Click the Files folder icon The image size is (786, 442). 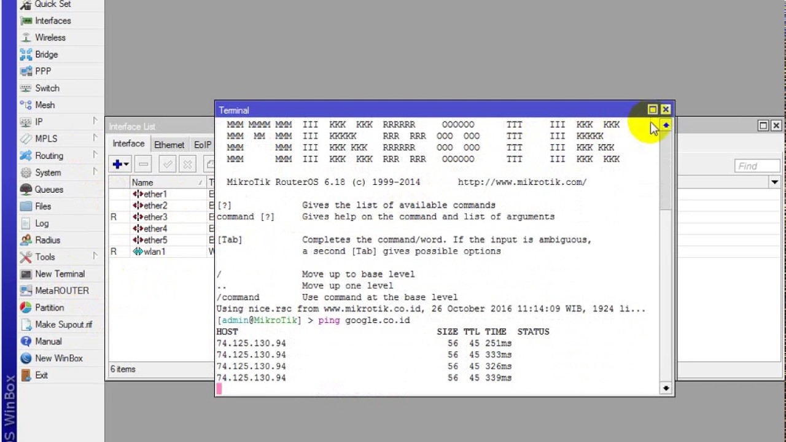coord(25,206)
